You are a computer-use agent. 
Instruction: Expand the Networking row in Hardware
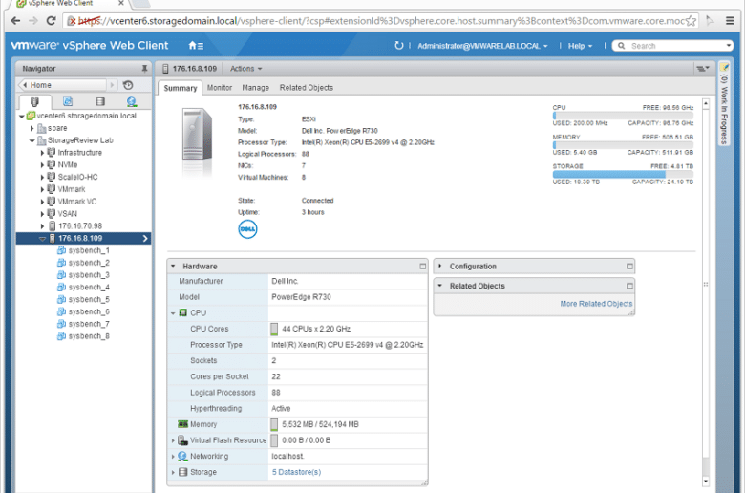pos(173,457)
